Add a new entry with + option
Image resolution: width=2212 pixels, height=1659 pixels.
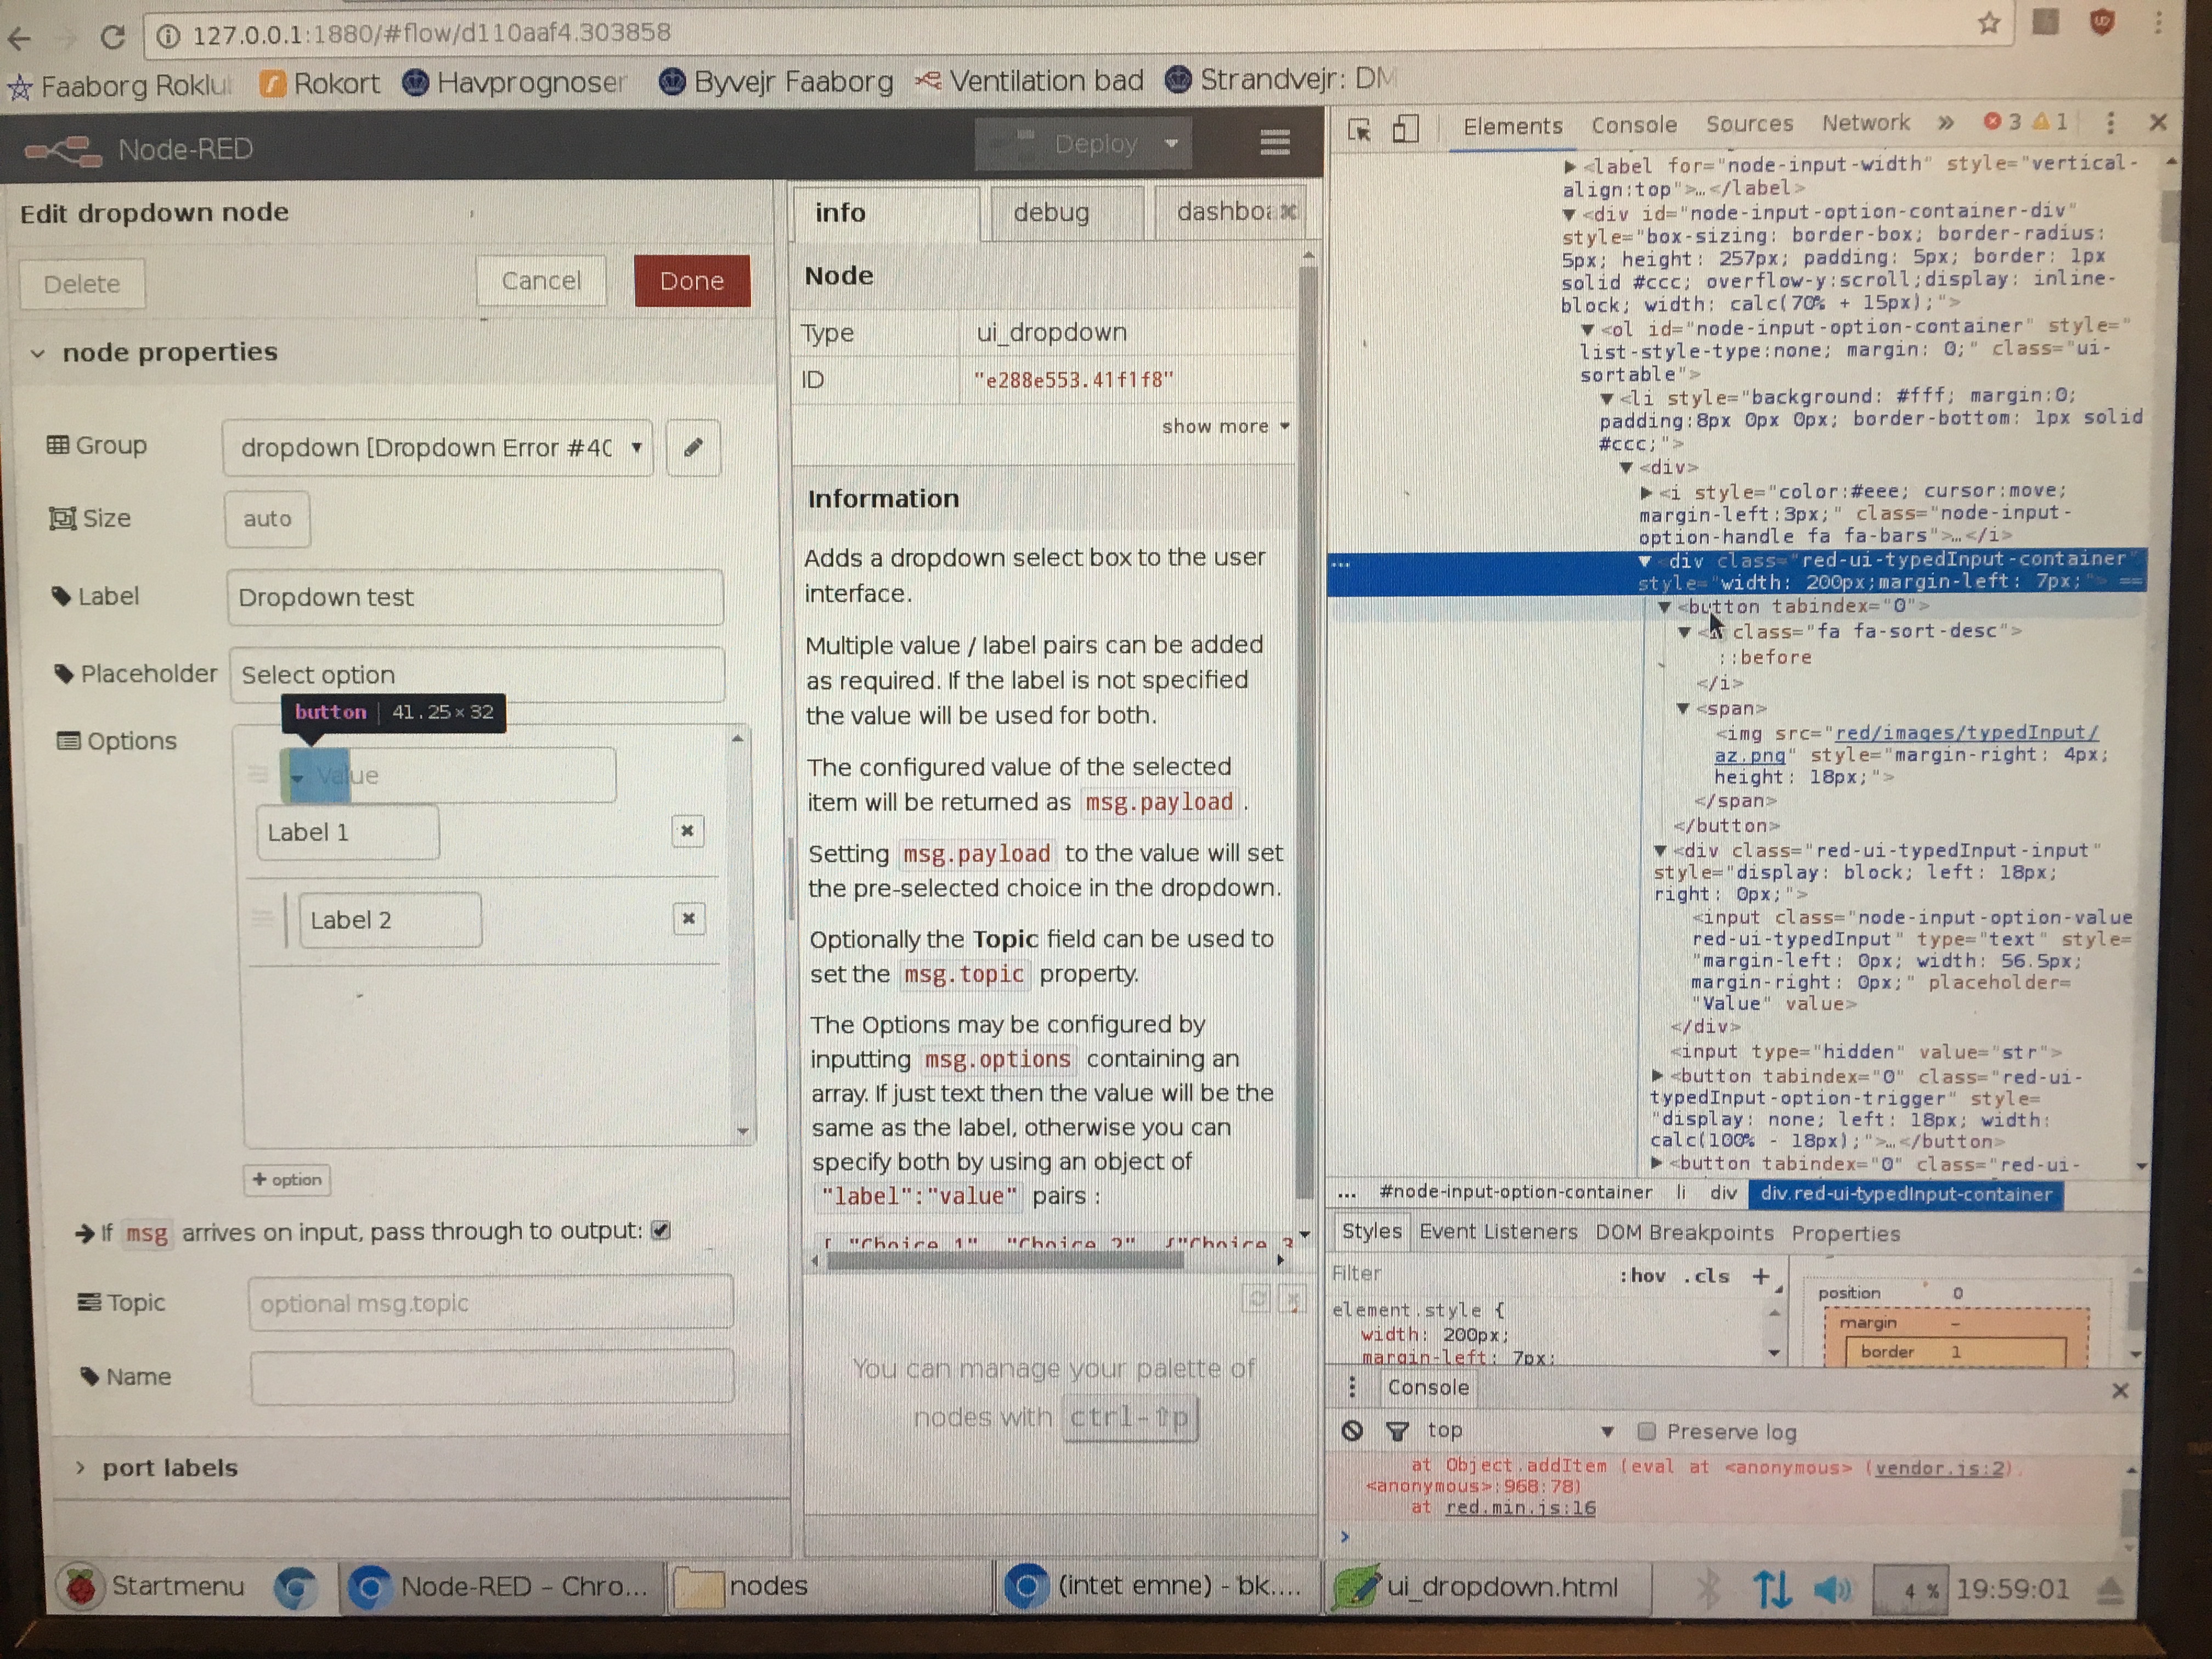point(287,1180)
